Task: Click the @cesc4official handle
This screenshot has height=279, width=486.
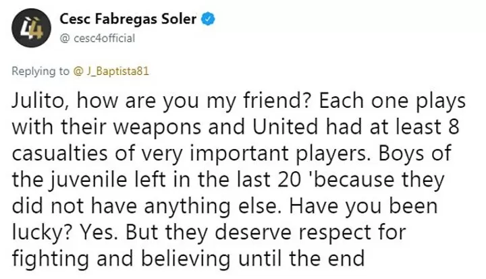Action: click(x=98, y=38)
